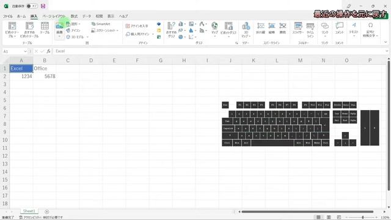
Task: Click the People Graph add-in icon
Action: (x=159, y=37)
